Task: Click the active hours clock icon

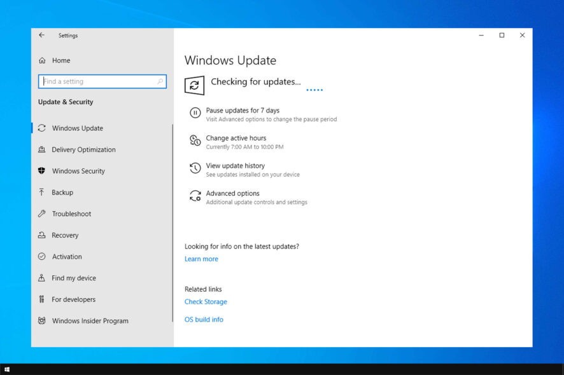Action: [x=195, y=141]
